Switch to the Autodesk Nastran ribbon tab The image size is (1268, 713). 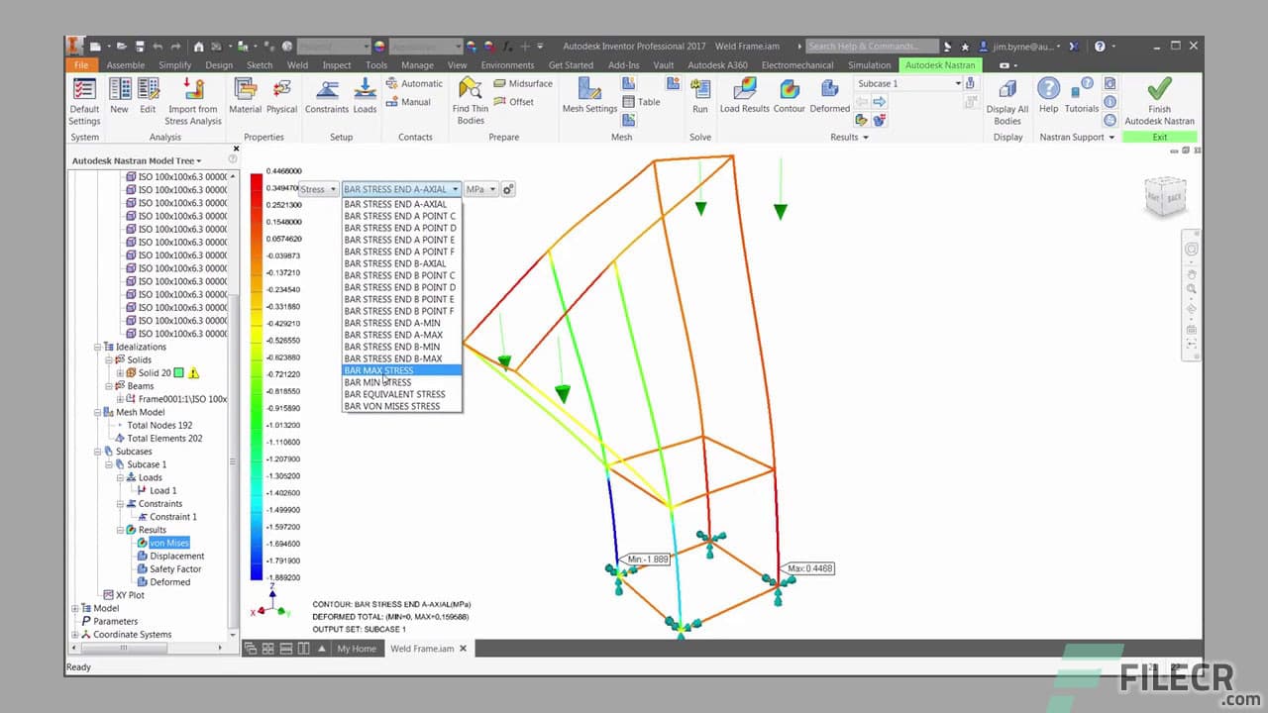[938, 64]
